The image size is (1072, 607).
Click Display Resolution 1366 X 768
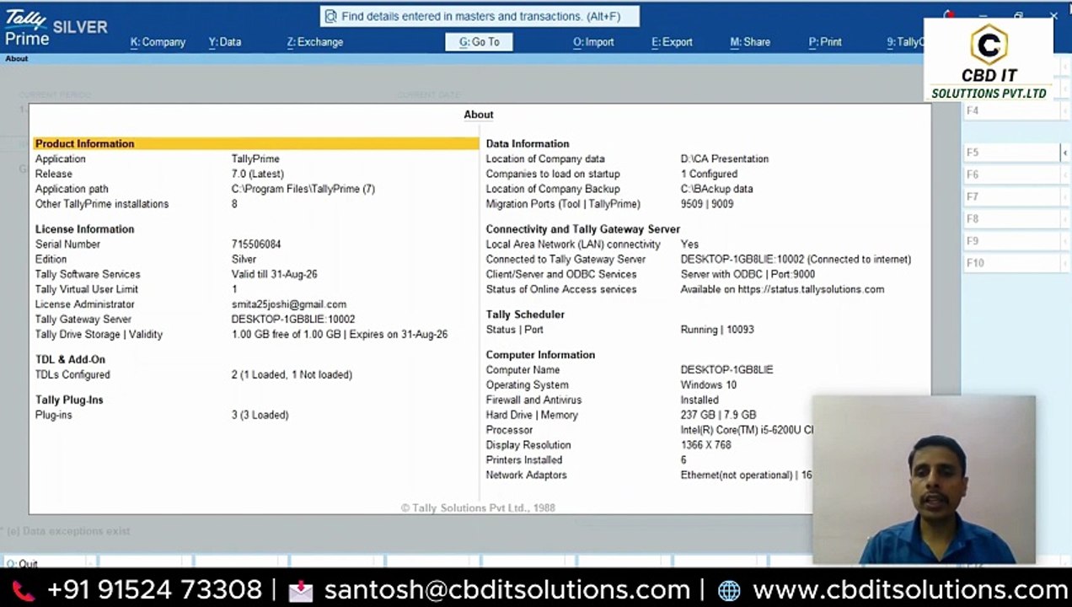click(706, 445)
